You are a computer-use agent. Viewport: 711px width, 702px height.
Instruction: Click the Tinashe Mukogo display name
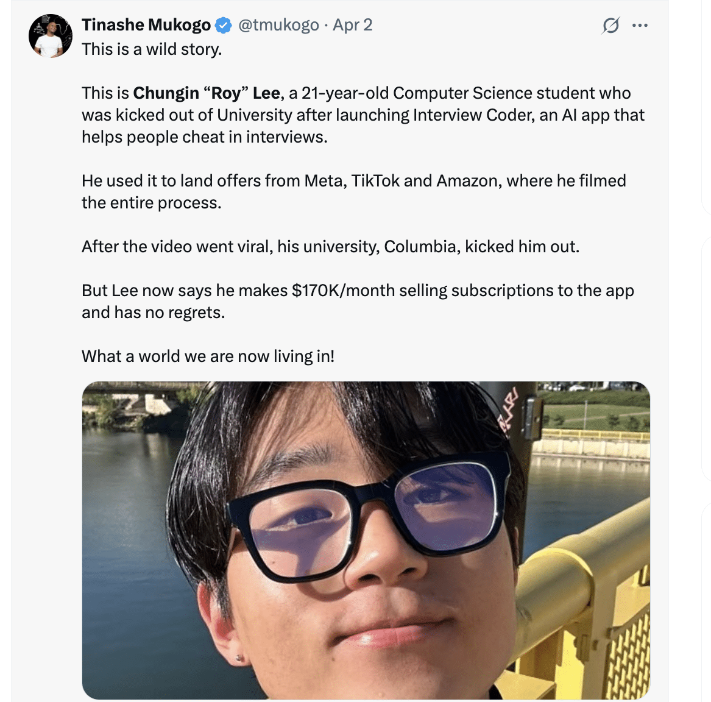pyautogui.click(x=146, y=25)
